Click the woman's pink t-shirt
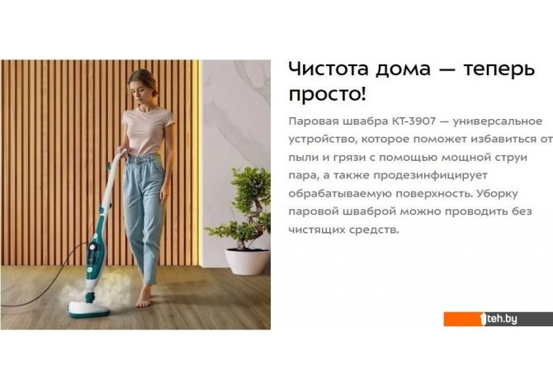 pos(148,131)
